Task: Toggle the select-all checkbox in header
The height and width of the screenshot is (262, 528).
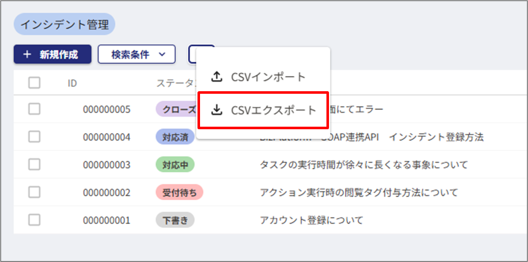Action: (x=35, y=83)
